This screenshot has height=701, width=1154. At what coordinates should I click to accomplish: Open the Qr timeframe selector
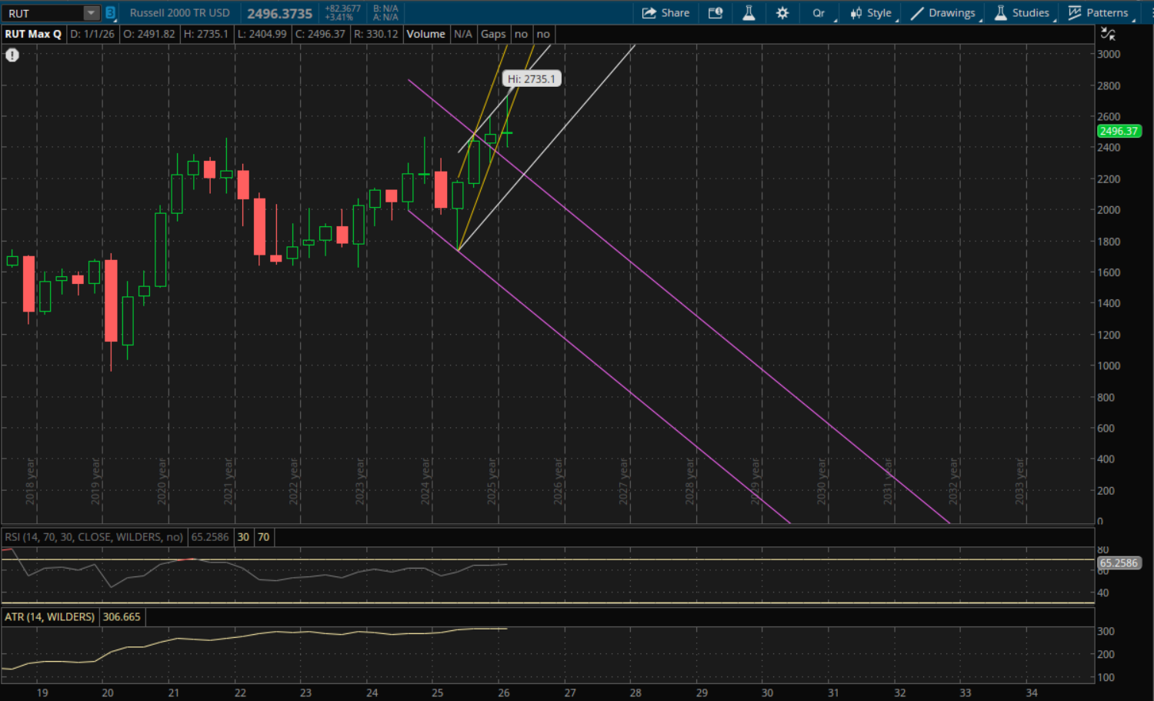819,13
